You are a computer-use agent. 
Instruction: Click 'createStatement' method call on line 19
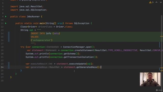[84, 50]
